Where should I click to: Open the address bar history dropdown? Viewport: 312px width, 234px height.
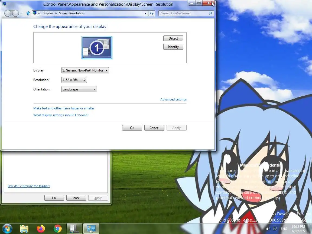(145, 13)
